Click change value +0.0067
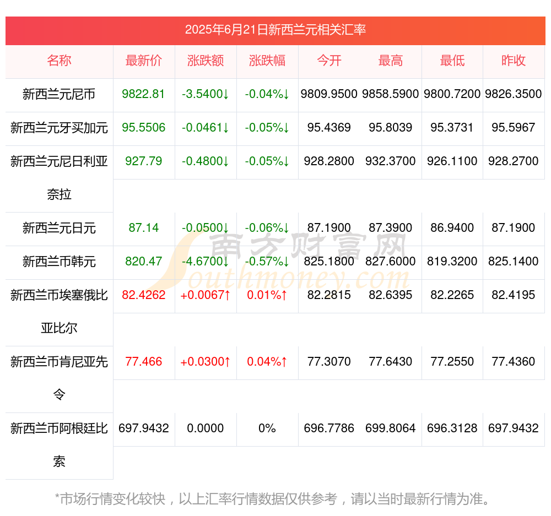Image resolution: width=551 pixels, height=516 pixels. tap(205, 295)
